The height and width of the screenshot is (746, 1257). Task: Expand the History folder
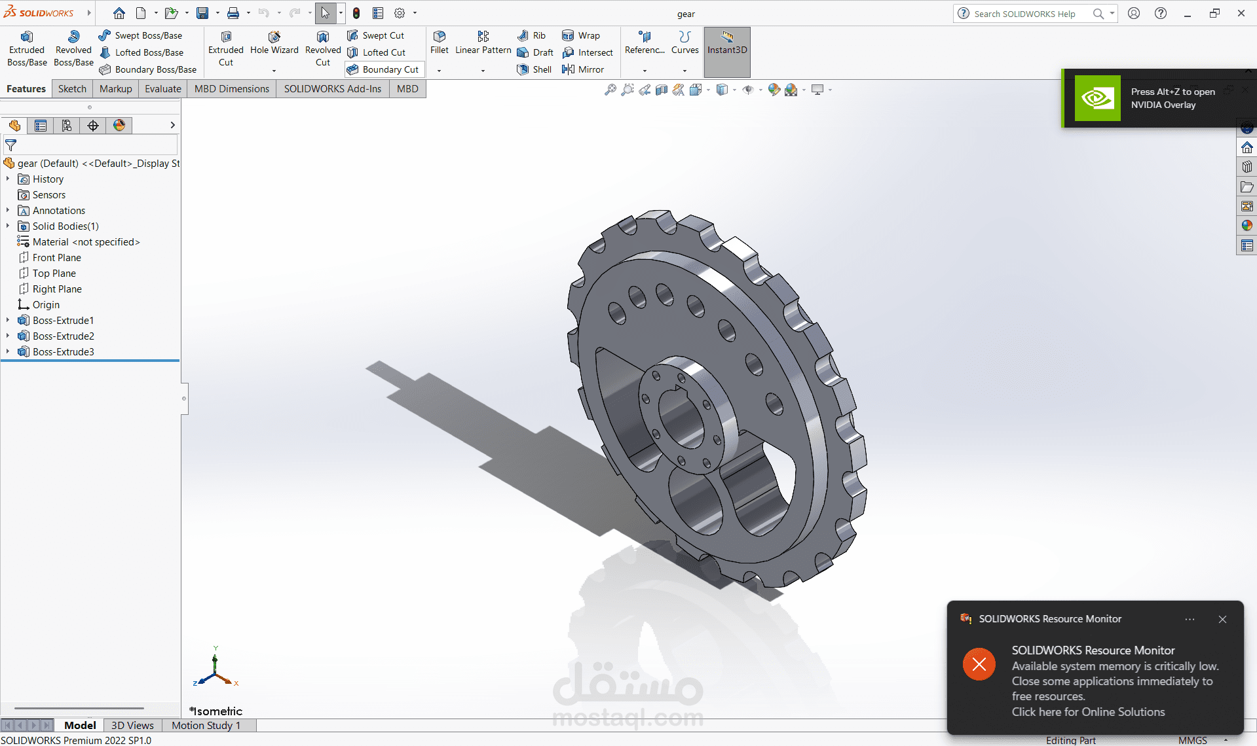pyautogui.click(x=7, y=179)
